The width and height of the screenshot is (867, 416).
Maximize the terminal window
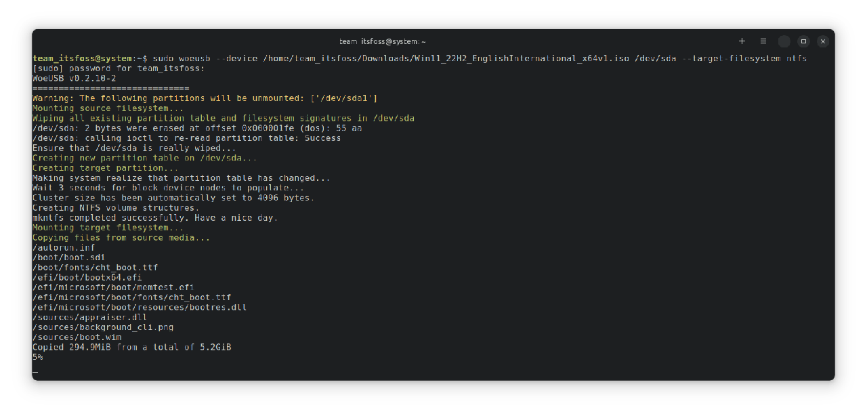pyautogui.click(x=803, y=41)
